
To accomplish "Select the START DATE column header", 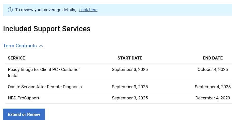I will pyautogui.click(x=130, y=58).
